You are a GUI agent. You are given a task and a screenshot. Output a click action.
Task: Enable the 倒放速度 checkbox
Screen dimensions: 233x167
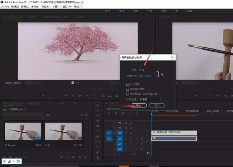(128, 84)
